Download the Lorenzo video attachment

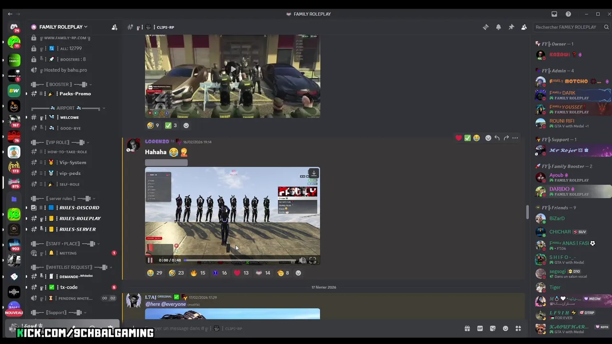(314, 173)
